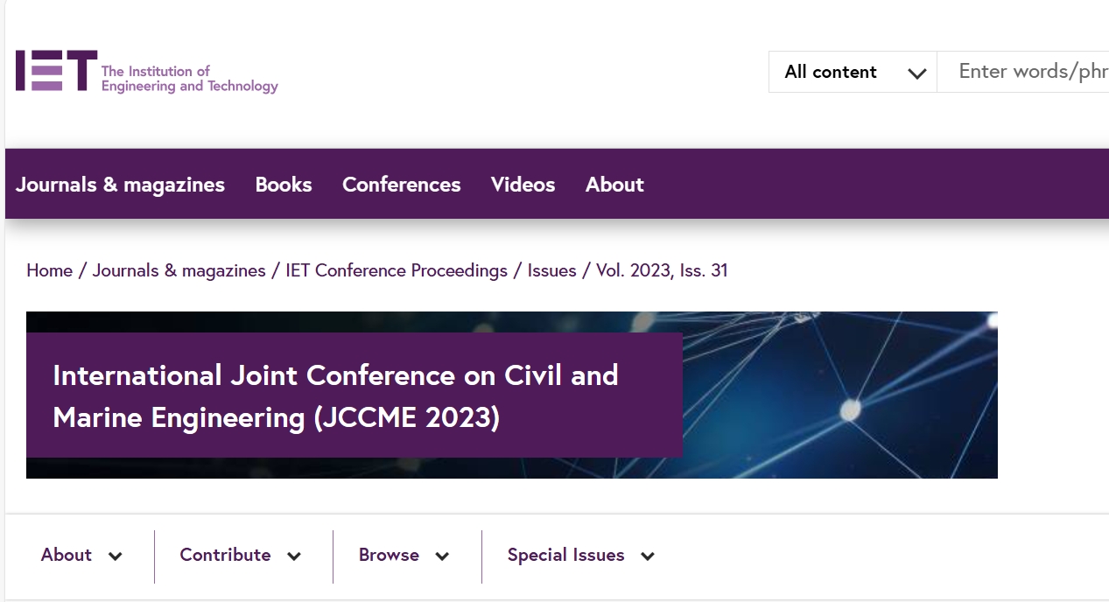The width and height of the screenshot is (1109, 602).
Task: Open IET Conference Proceedings breadcrumb
Action: (x=397, y=270)
